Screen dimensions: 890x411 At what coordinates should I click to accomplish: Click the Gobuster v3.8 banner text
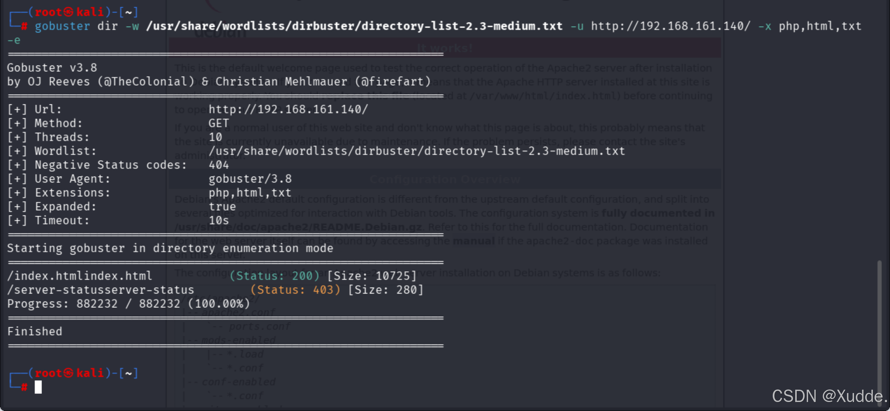[52, 68]
